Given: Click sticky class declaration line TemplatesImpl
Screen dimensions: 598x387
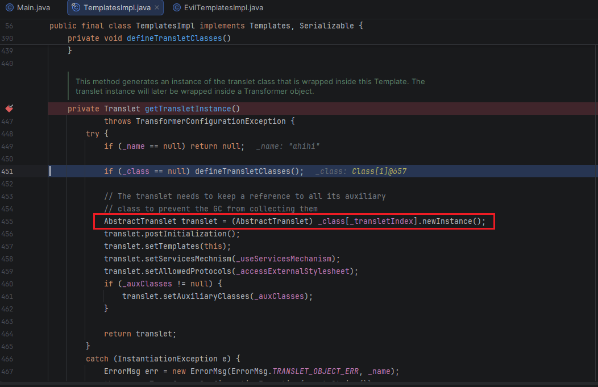Looking at the screenshot, I should (205, 26).
